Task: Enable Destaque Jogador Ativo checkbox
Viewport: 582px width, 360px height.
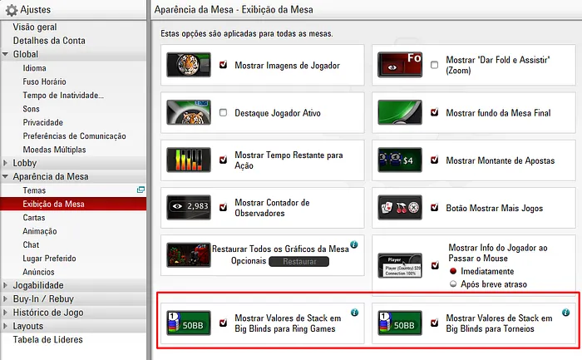Action: [x=223, y=112]
